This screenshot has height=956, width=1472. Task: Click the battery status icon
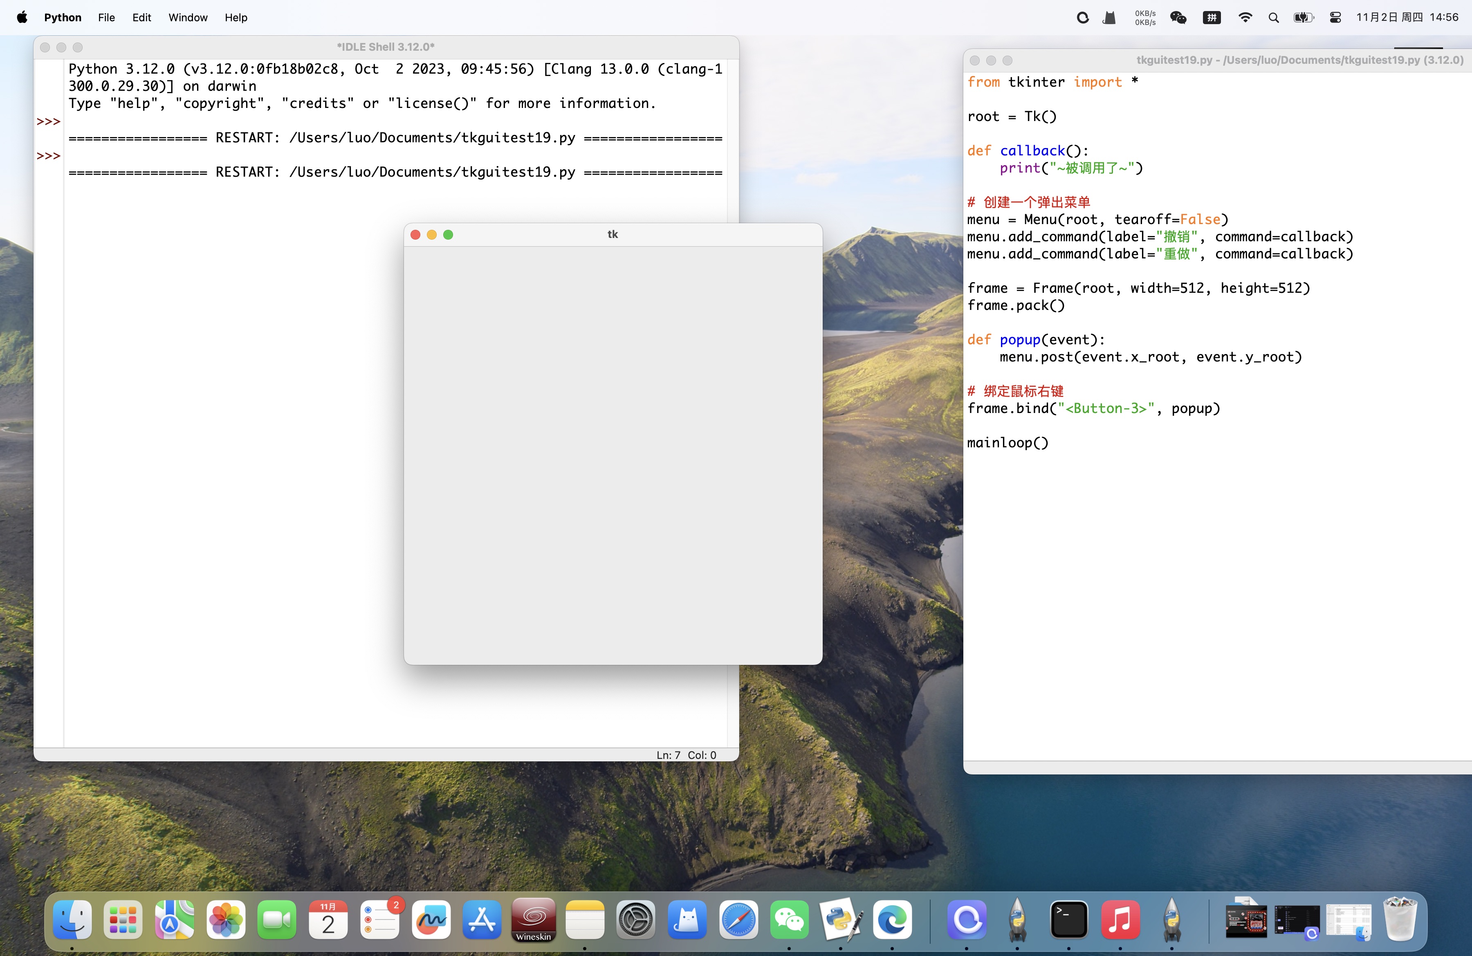click(x=1304, y=17)
